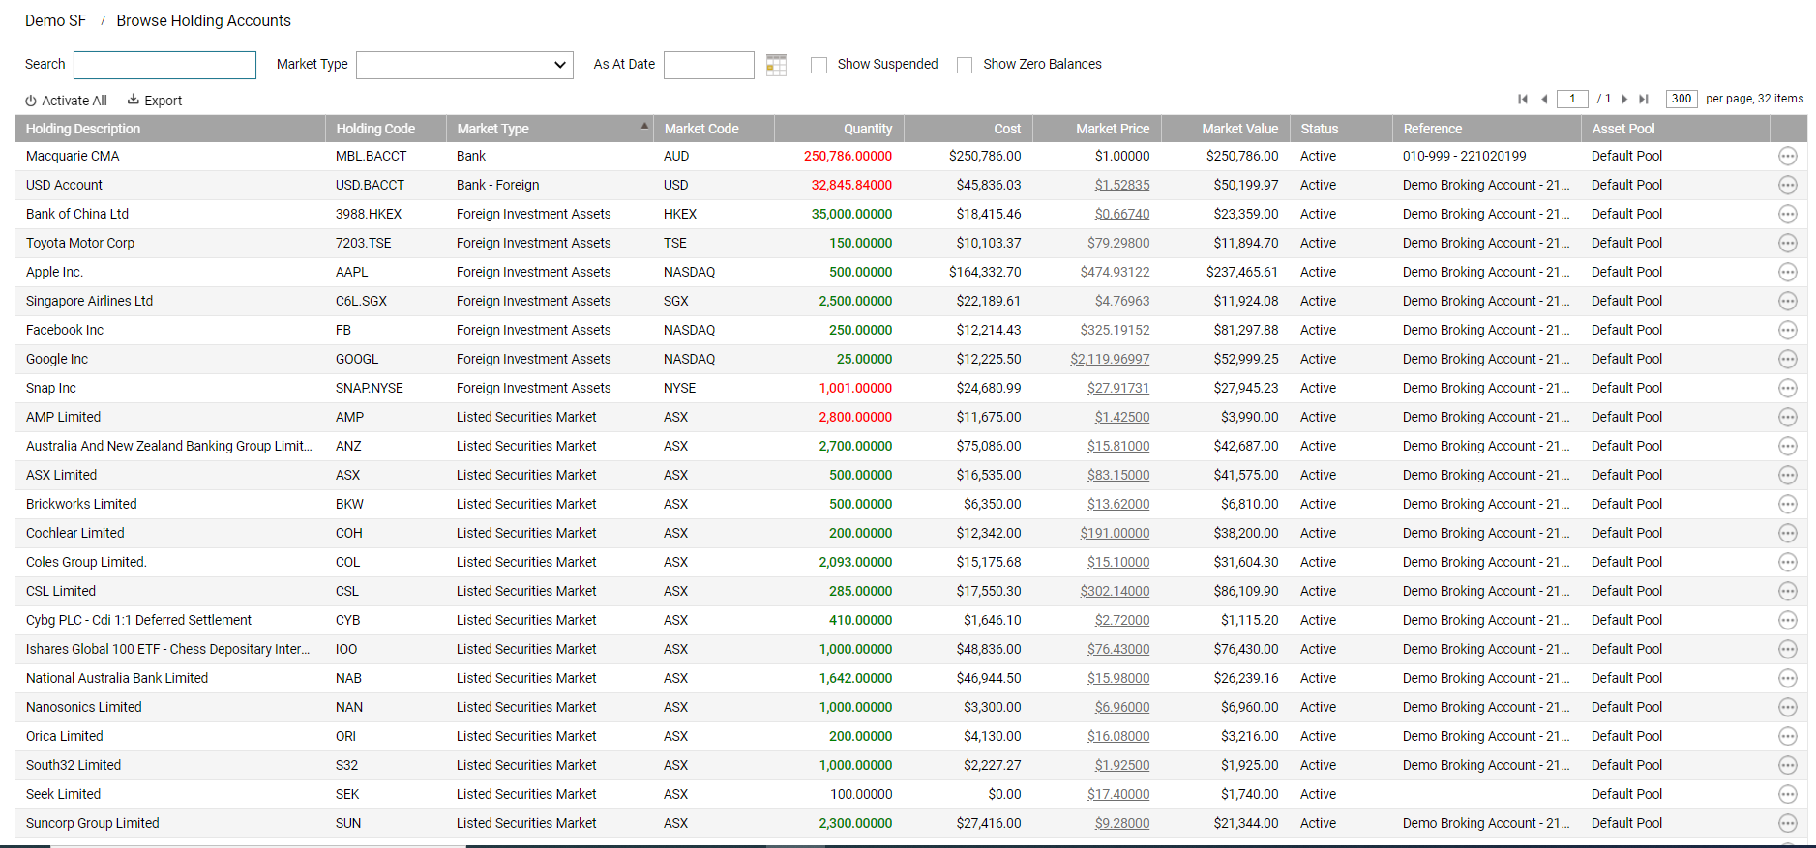
Task: Open Toyota Motor Corp price link $79.29800
Action: (x=1118, y=243)
